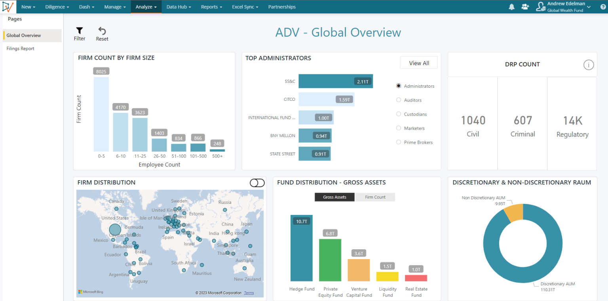Toggle the Firm Distribution map switch
Image resolution: width=608 pixels, height=301 pixels.
(257, 183)
